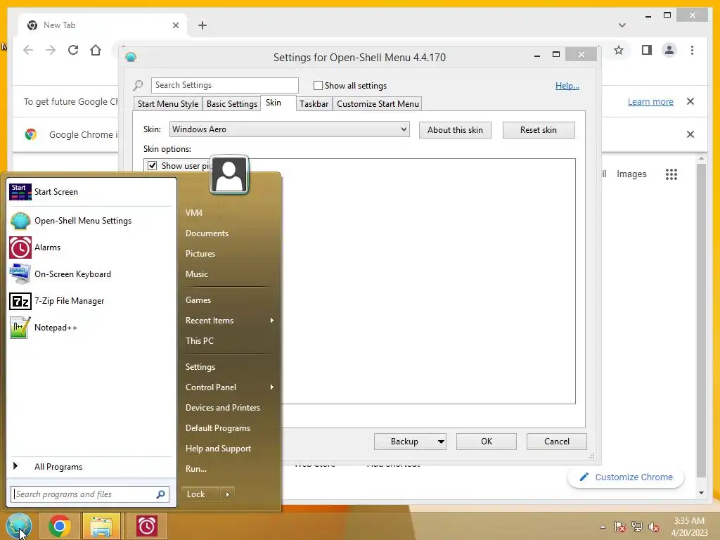Click Reset skin button
This screenshot has width=720, height=540.
tap(539, 130)
